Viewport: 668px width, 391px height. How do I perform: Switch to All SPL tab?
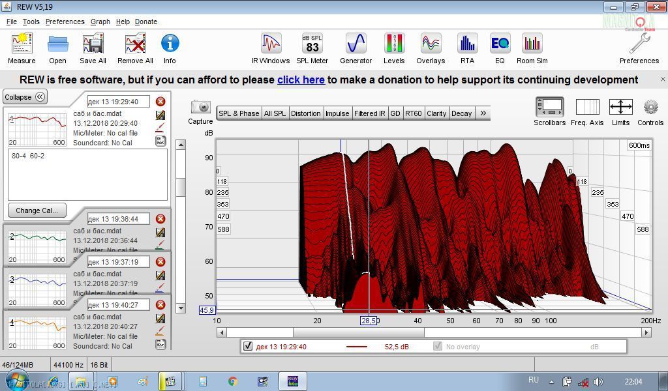tap(275, 113)
